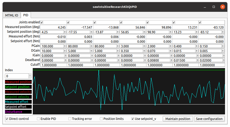
Task: Click the PGain 100.000 stepper arrows
Action: click(65, 46)
